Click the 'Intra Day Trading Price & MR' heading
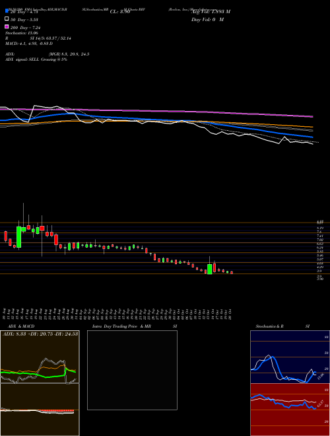Screen dimensions: 330x436 (121, 326)
